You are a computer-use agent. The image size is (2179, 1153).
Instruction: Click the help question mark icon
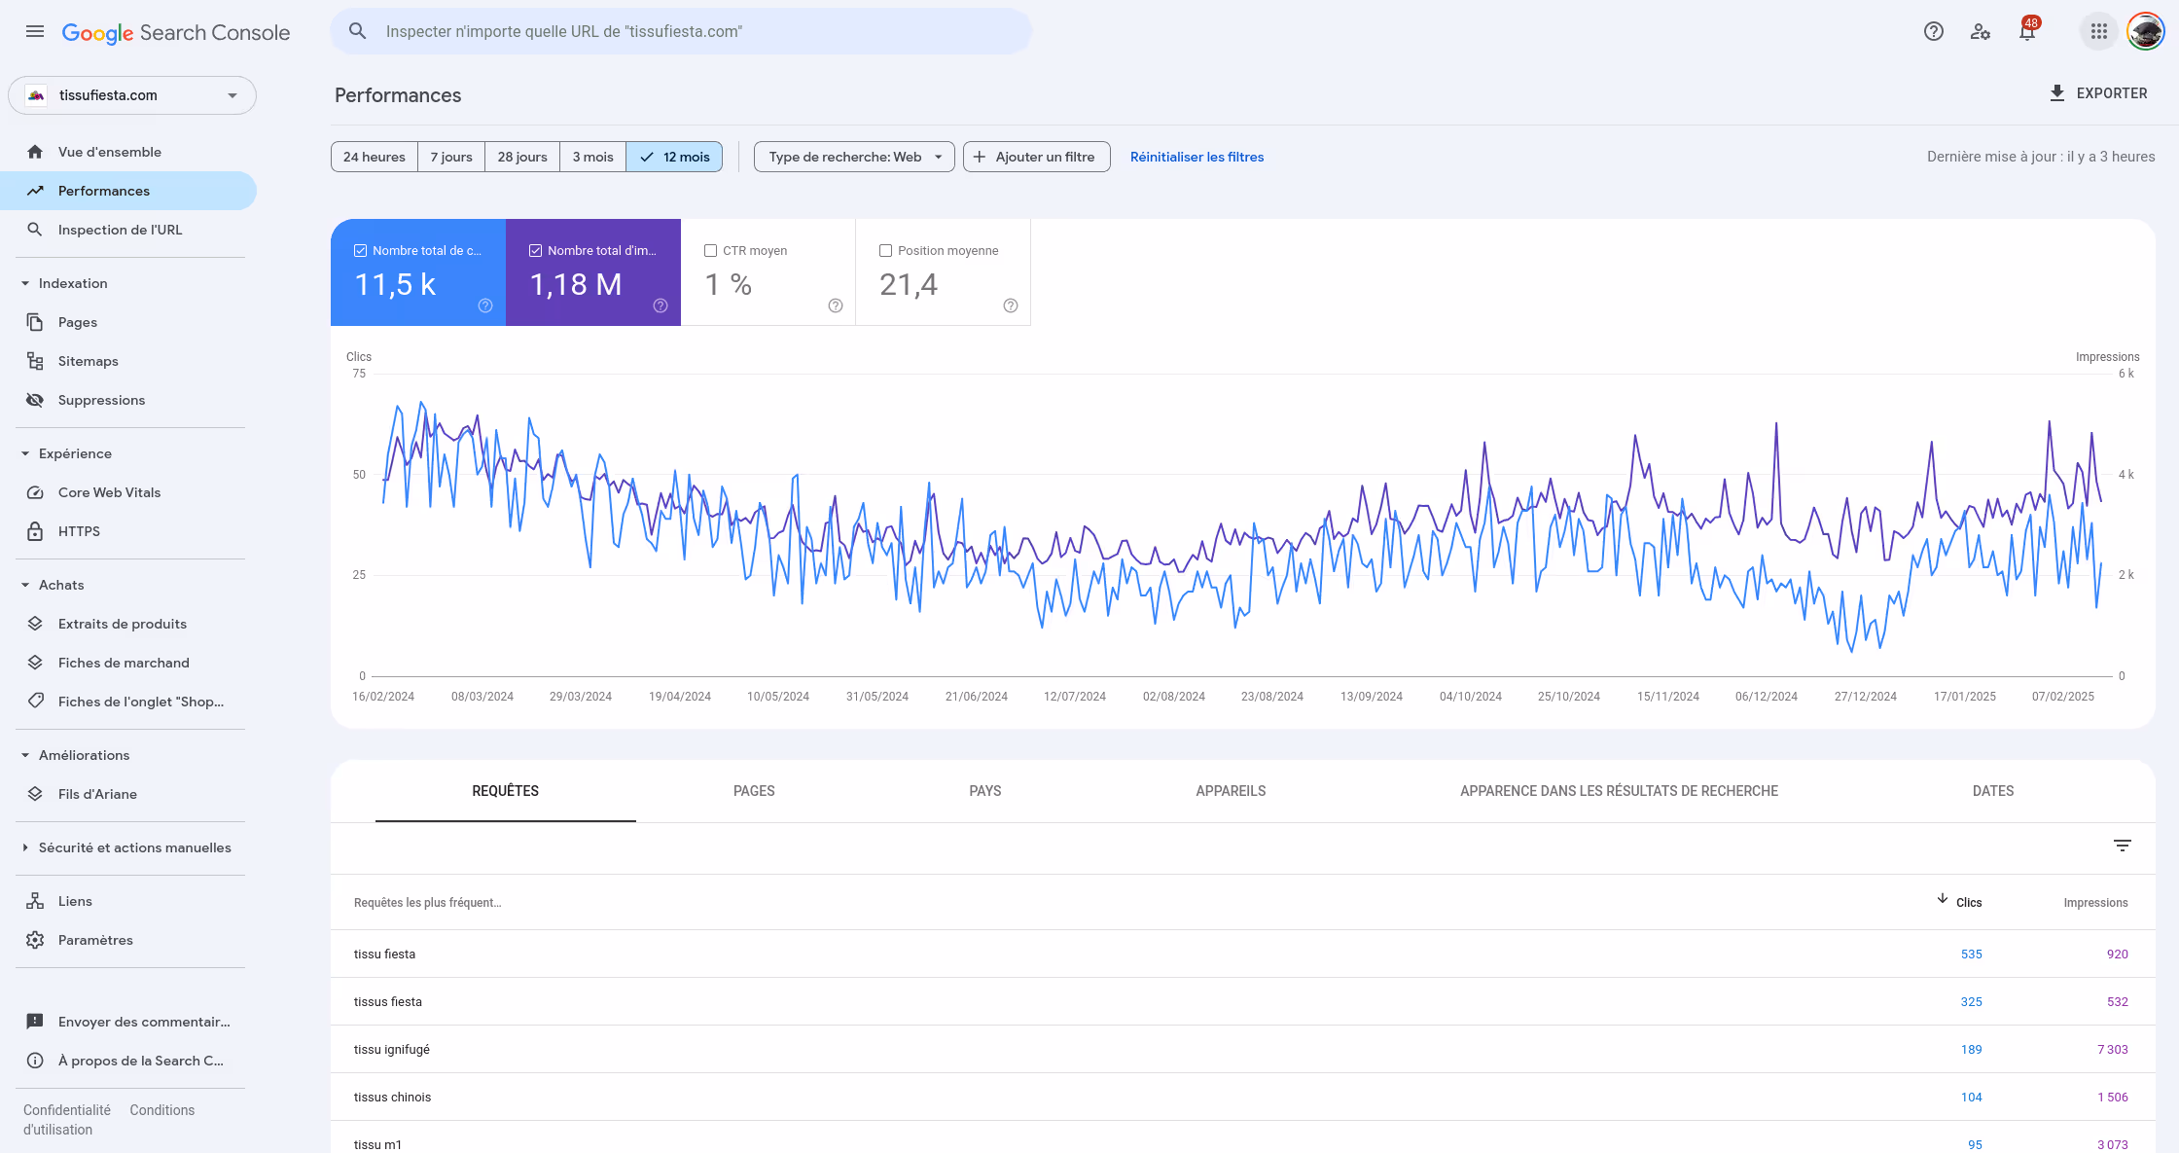click(x=1933, y=31)
